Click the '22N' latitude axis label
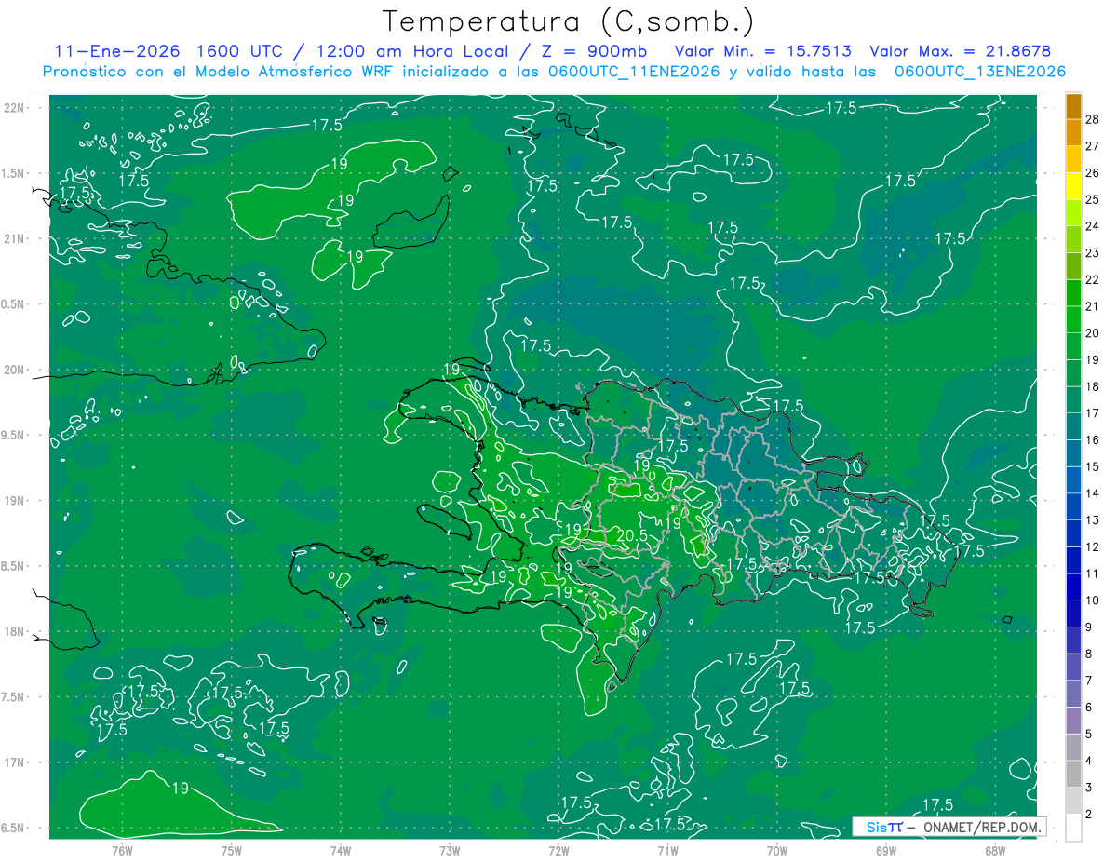 point(16,108)
